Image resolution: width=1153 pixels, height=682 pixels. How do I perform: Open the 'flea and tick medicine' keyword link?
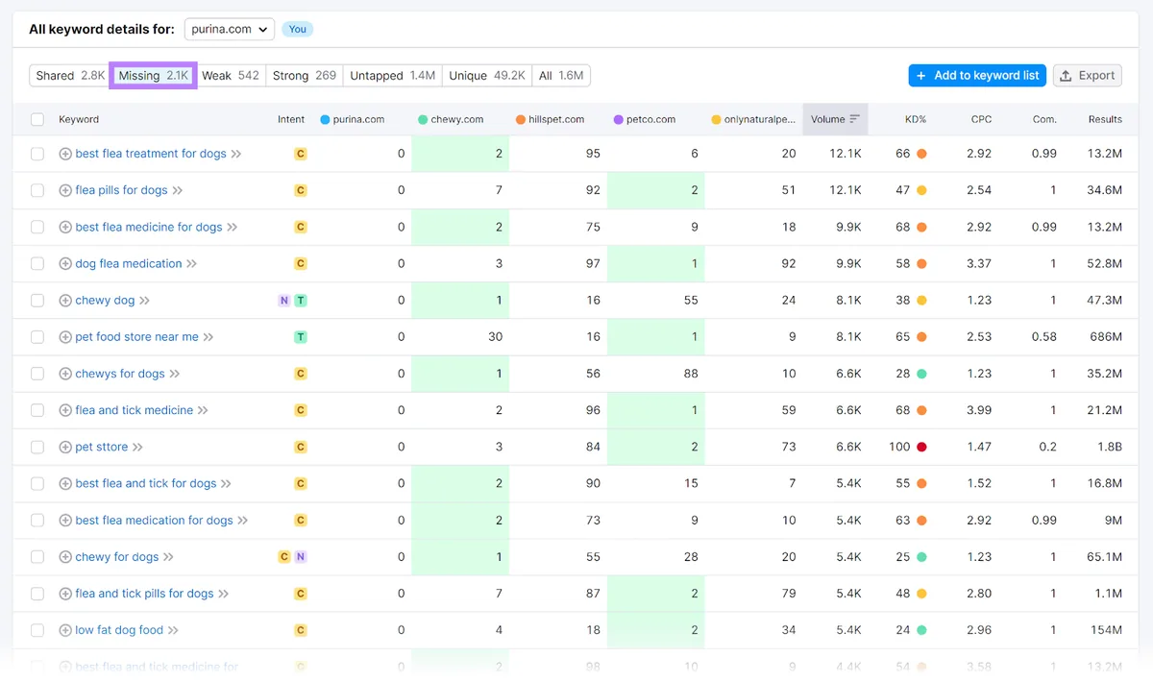click(135, 410)
